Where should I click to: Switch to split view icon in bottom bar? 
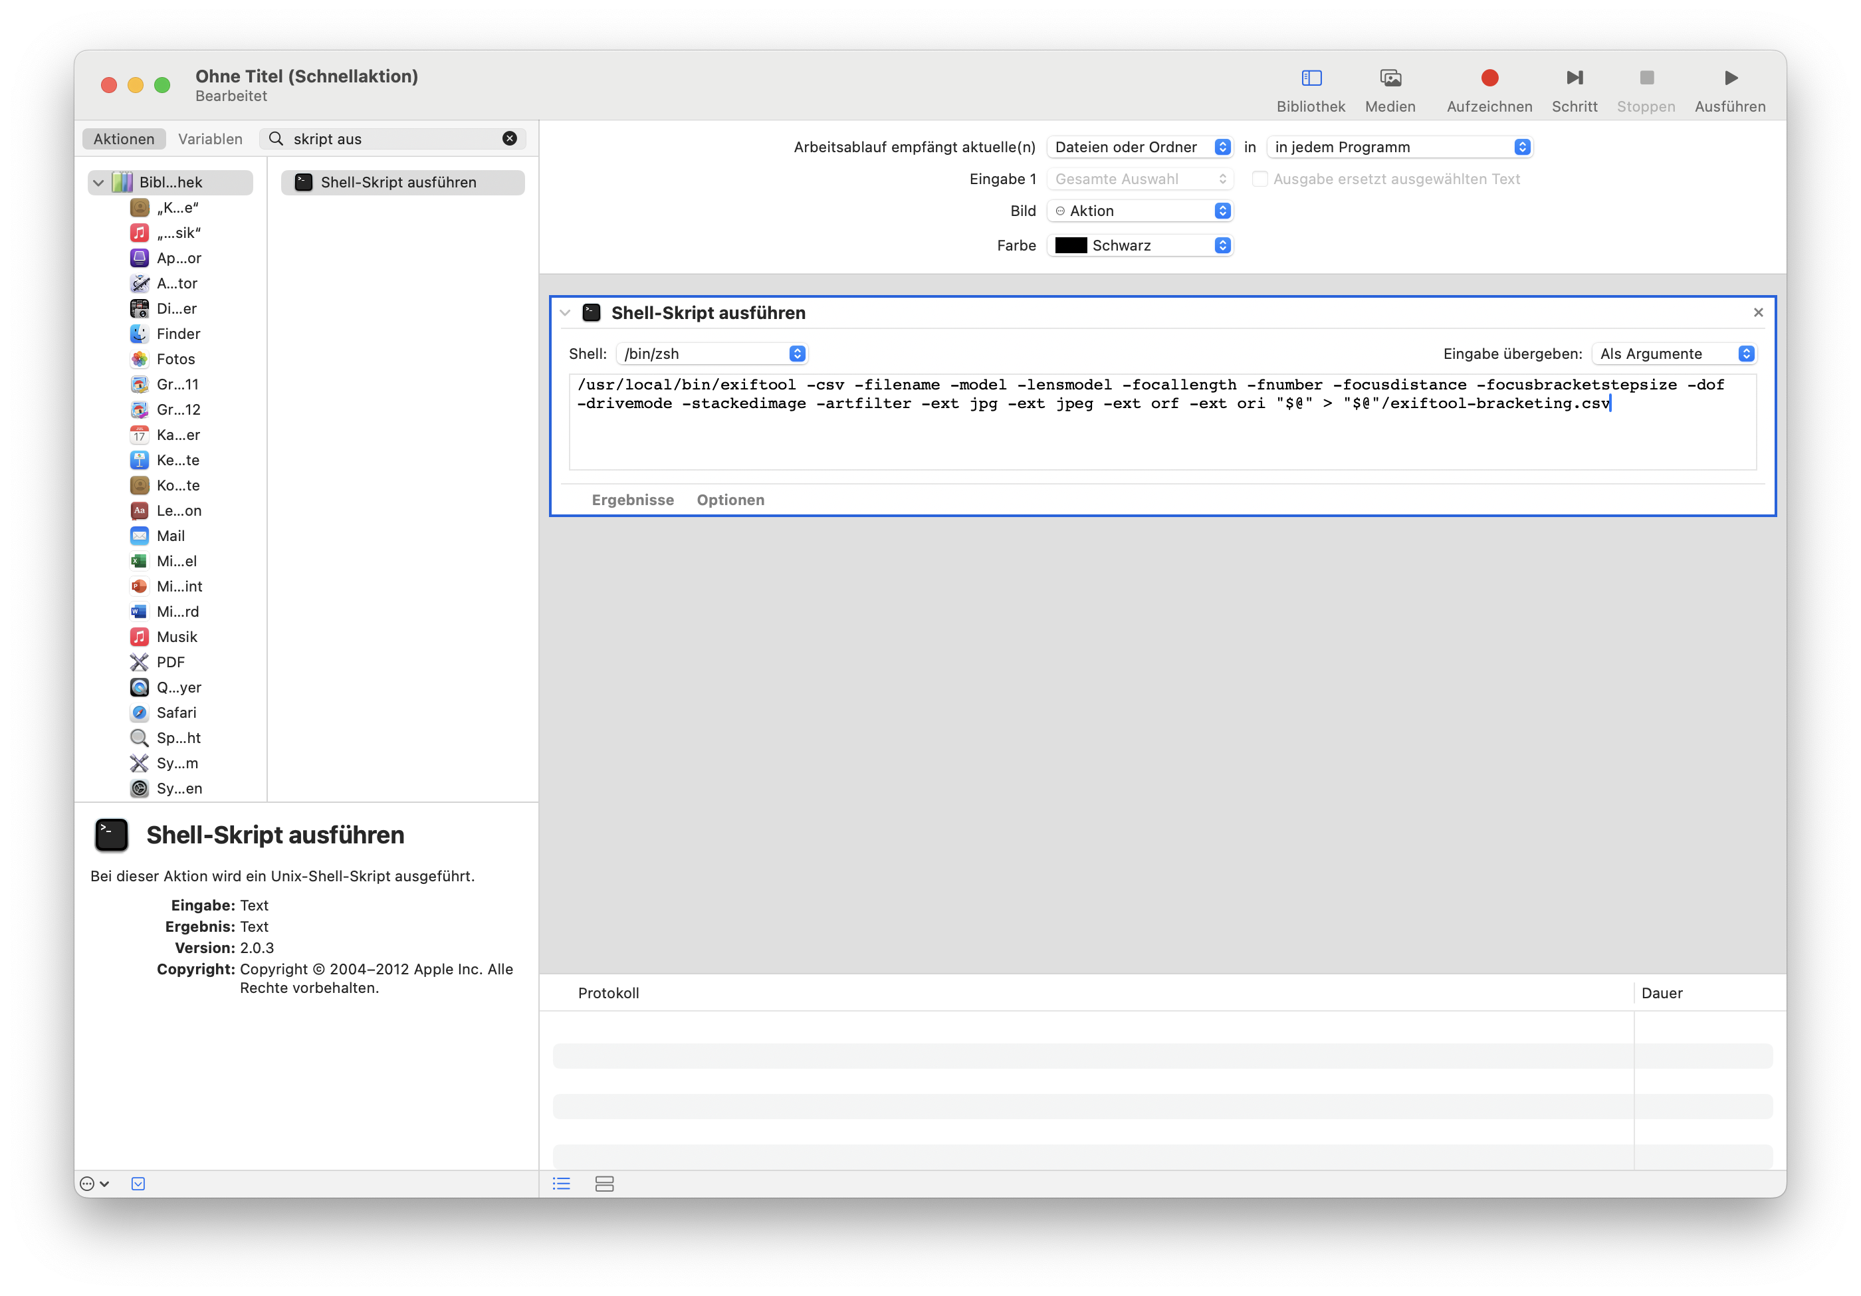pyautogui.click(x=605, y=1184)
